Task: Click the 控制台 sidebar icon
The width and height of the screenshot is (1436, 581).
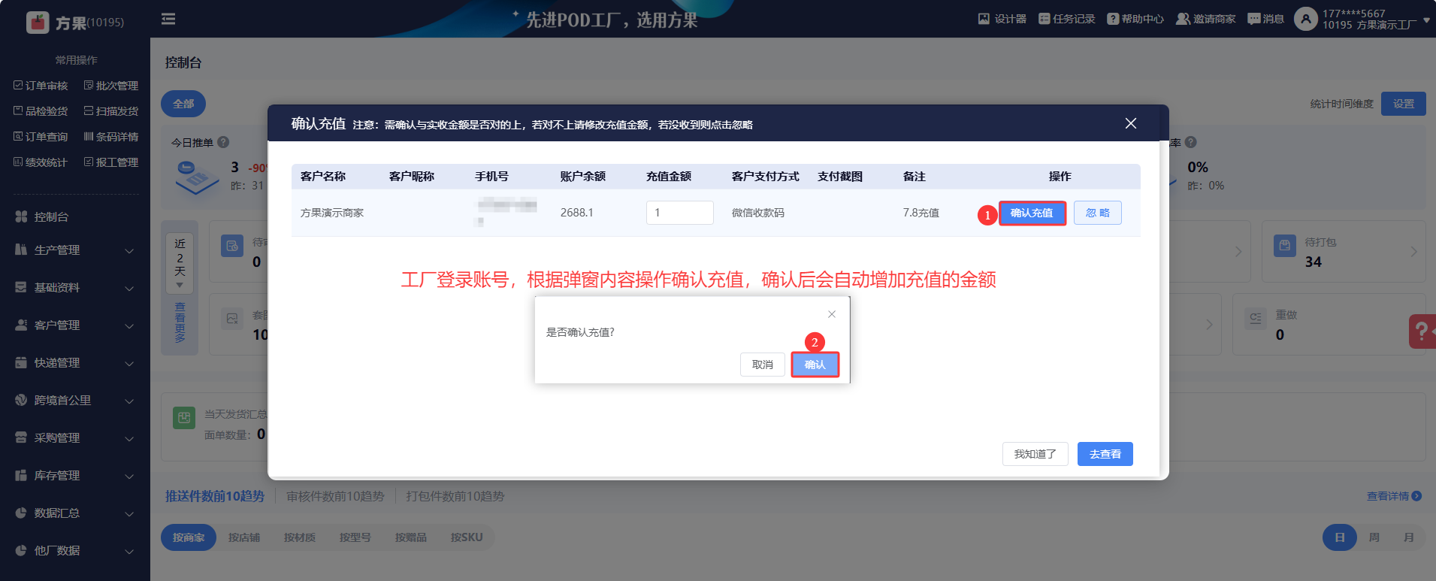Action: [x=21, y=216]
